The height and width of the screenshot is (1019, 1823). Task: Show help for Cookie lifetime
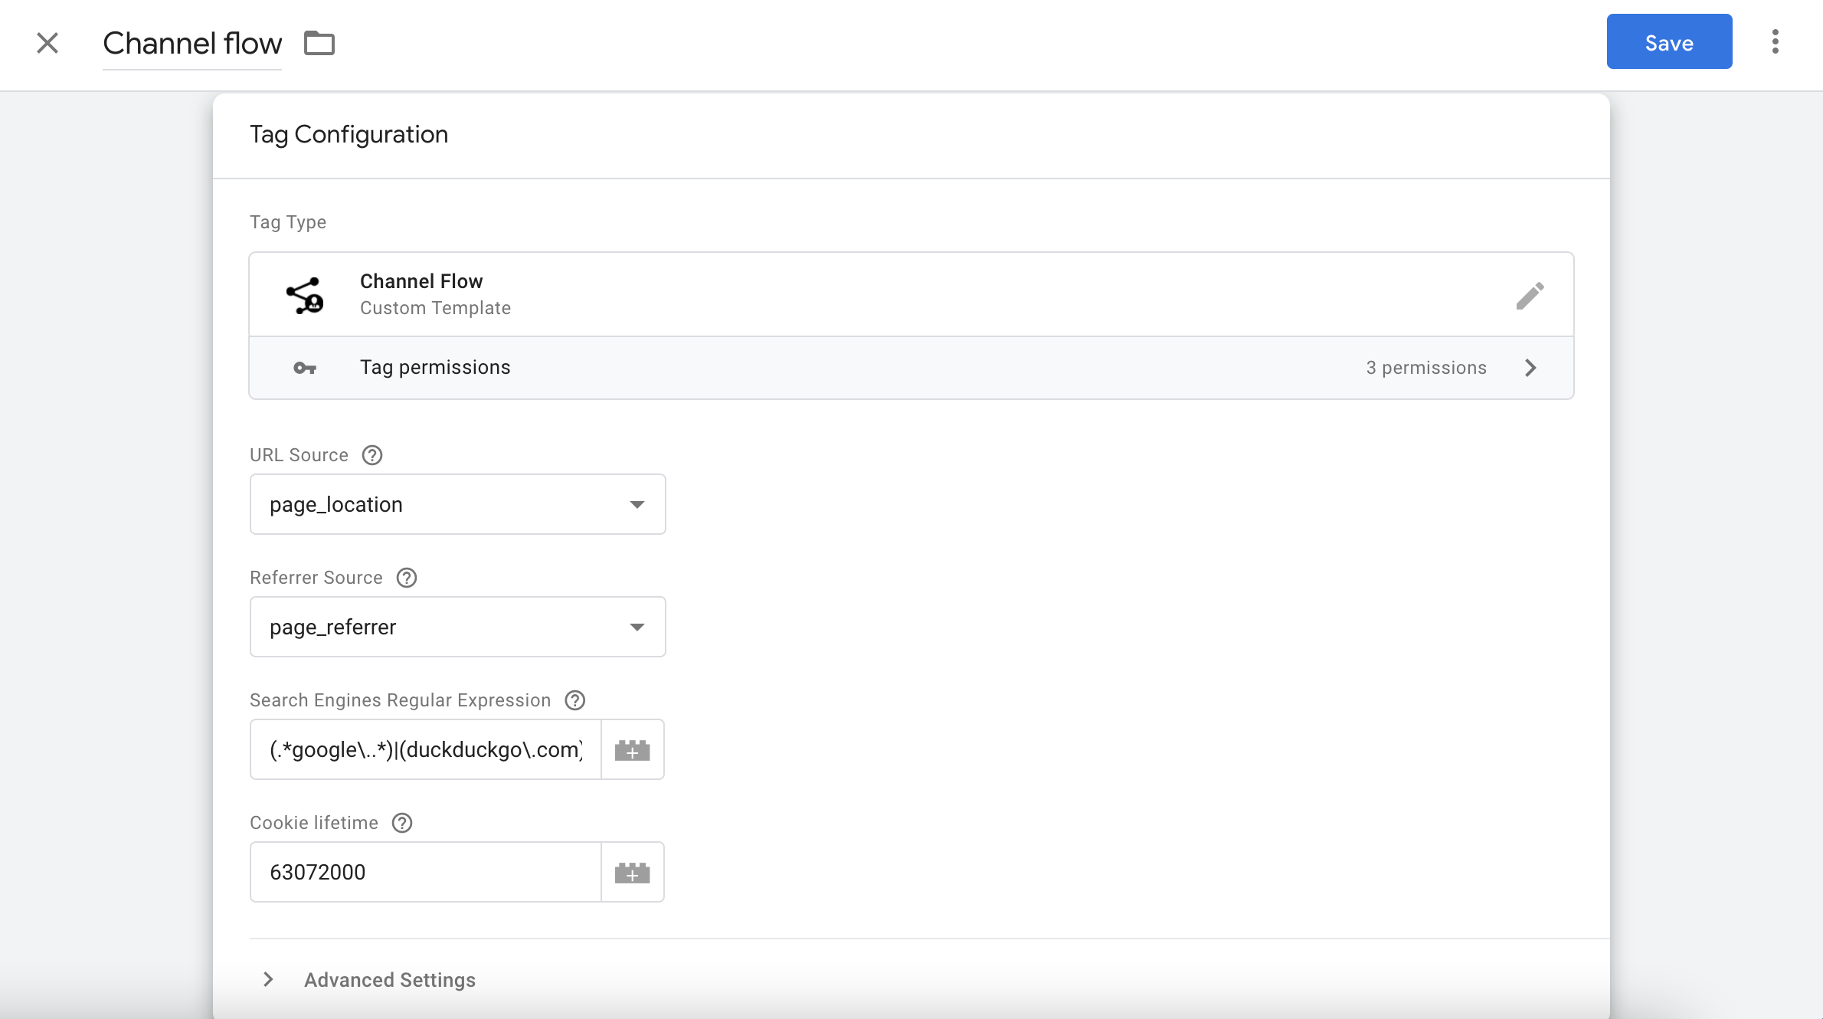[x=402, y=823]
